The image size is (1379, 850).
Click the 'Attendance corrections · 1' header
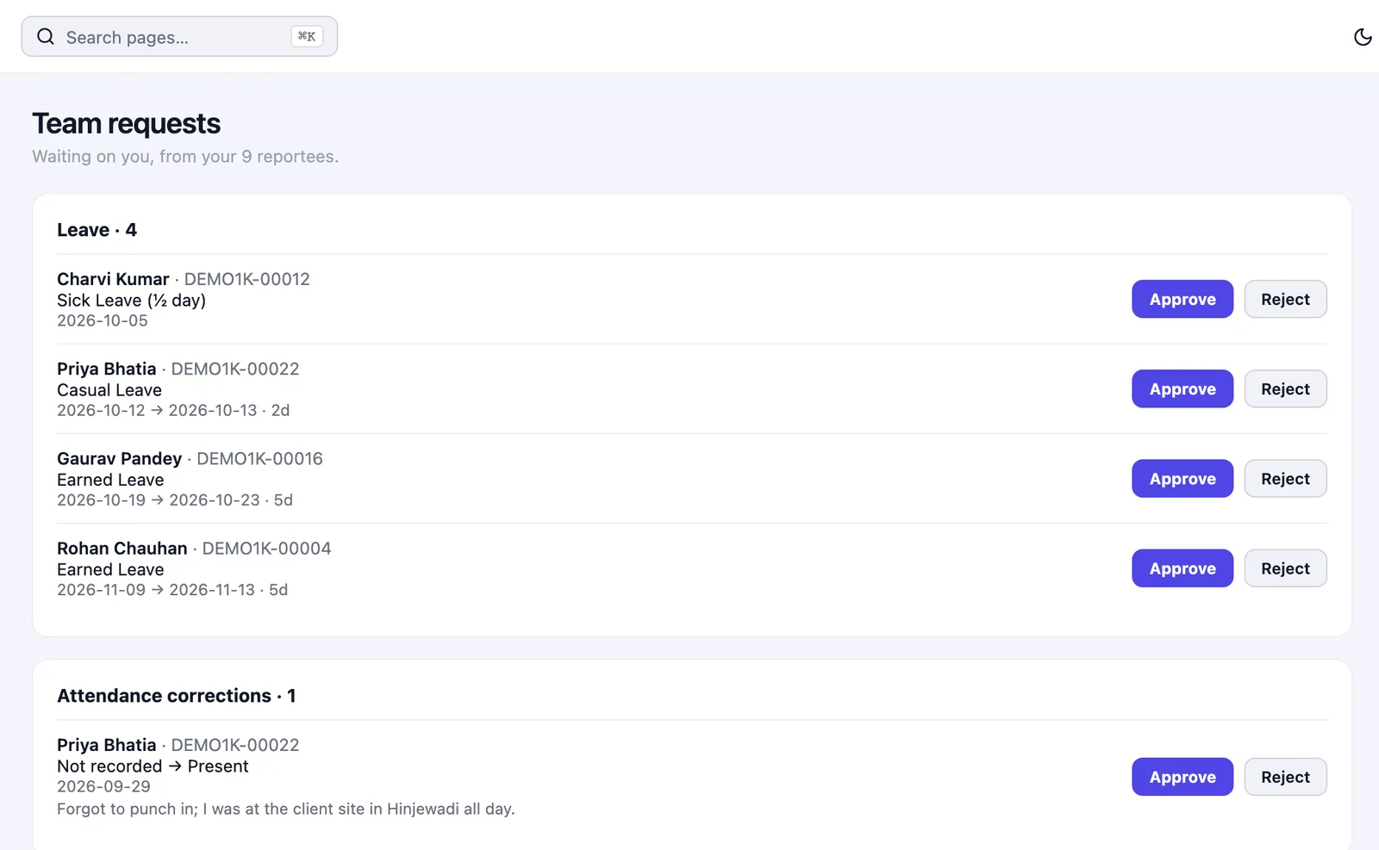coord(177,696)
